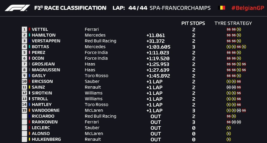
Task: Open the #BelgianGP hashtag
Action: (x=247, y=8)
